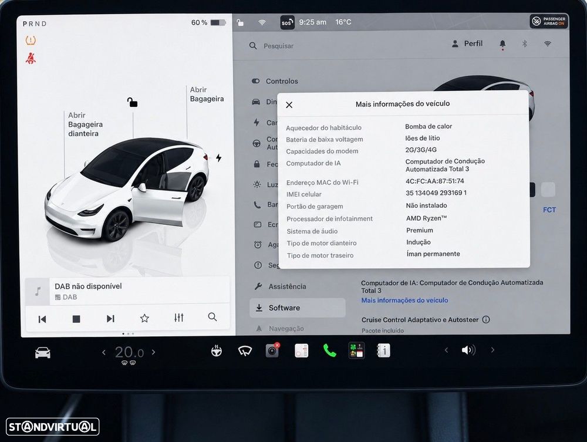Open the Navegação menu item
Image resolution: width=587 pixels, height=442 pixels.
tap(280, 329)
